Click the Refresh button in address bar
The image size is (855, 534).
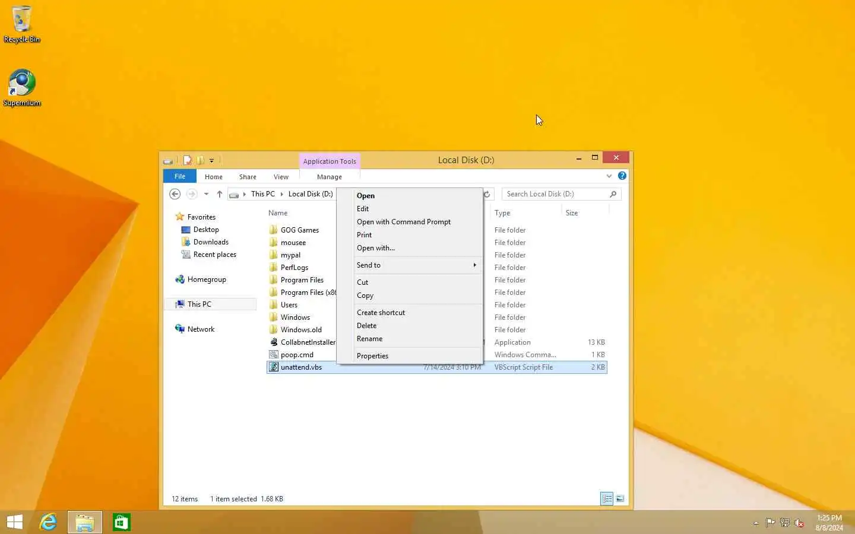pos(487,194)
